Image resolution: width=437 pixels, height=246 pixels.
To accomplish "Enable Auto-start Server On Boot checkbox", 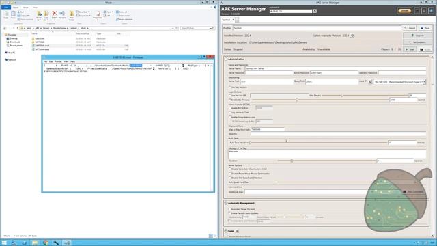I will click(230, 209).
